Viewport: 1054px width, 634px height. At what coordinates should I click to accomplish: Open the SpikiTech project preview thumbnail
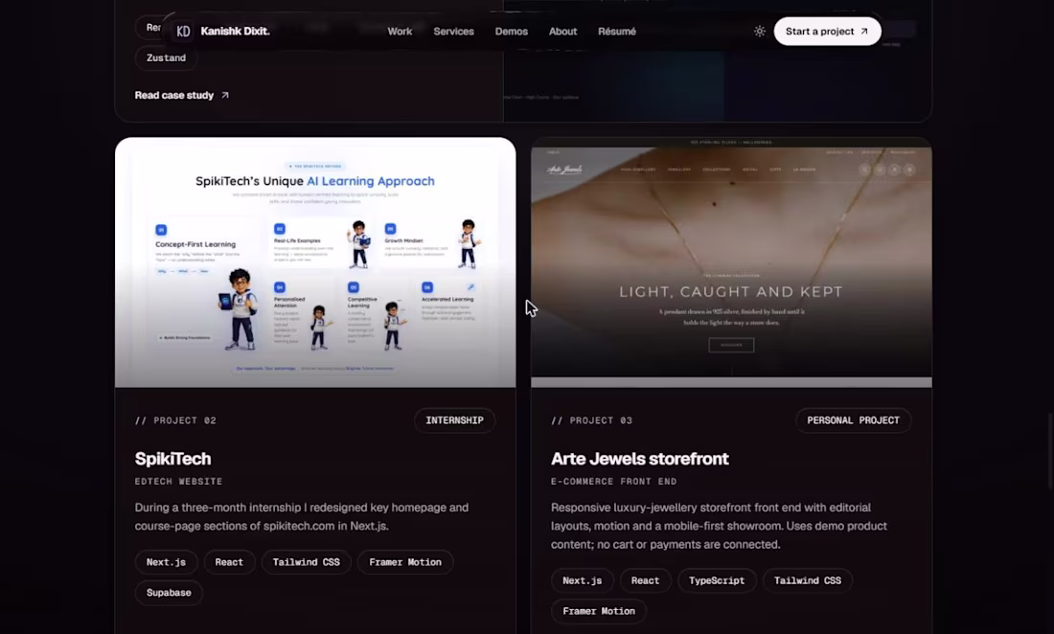(x=315, y=261)
